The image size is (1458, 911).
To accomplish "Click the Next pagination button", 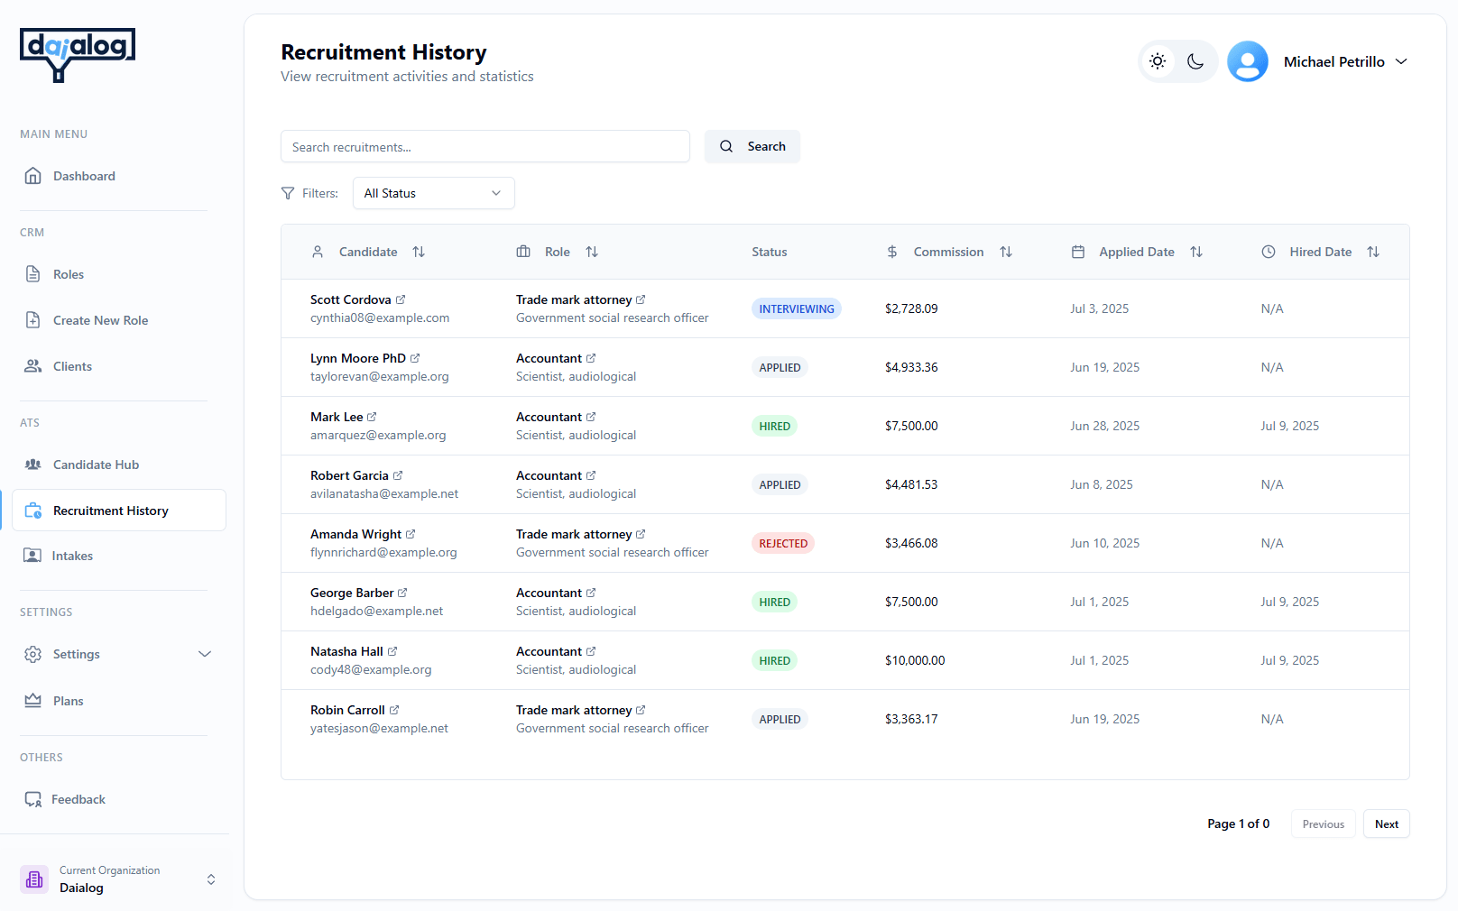I will (x=1386, y=824).
